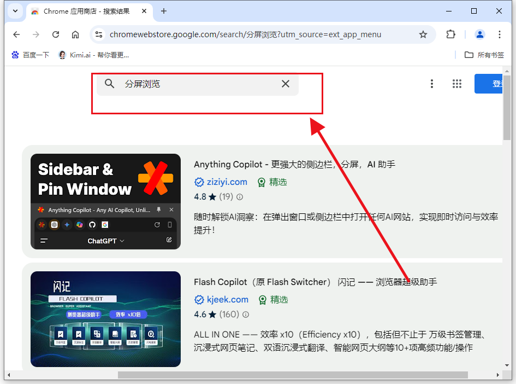Reload the current page
The image size is (516, 384).
[56, 34]
